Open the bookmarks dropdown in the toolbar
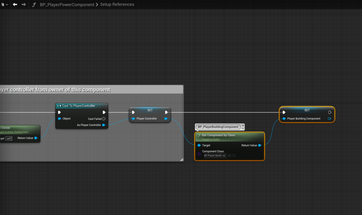Viewport: 362px width, 215px height. click(x=4, y=5)
